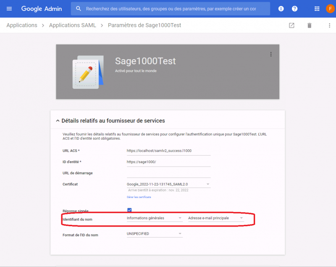The width and height of the screenshot is (336, 267).
Task: Open the Informations générales dropdown
Action: [155, 218]
